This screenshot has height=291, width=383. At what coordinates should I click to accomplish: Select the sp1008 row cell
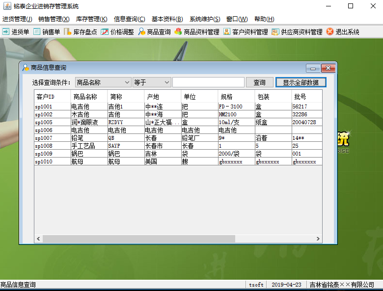pyautogui.click(x=52, y=145)
